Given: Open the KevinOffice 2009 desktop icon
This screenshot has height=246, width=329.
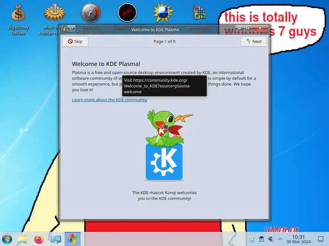Looking at the screenshot, I should click(x=200, y=13).
